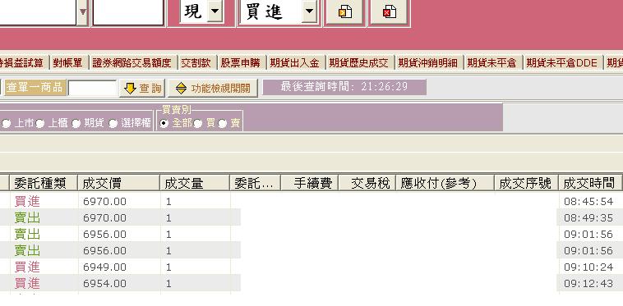This screenshot has width=623, height=306.
Task: Switch to the 對帳單 tab
Action: 67,62
